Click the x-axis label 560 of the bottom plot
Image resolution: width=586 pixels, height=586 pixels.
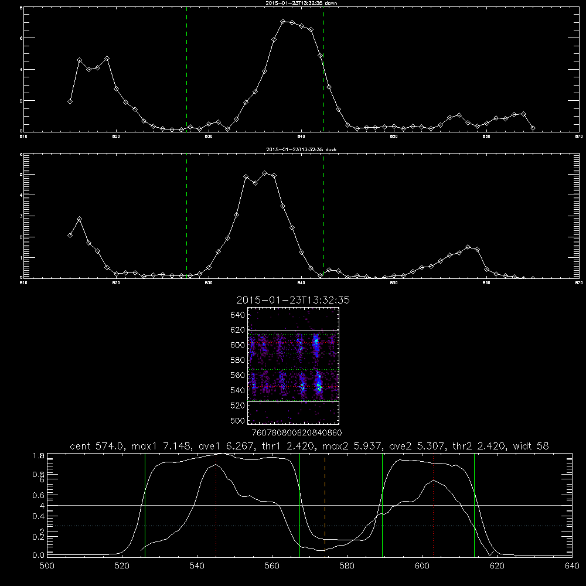272,566
